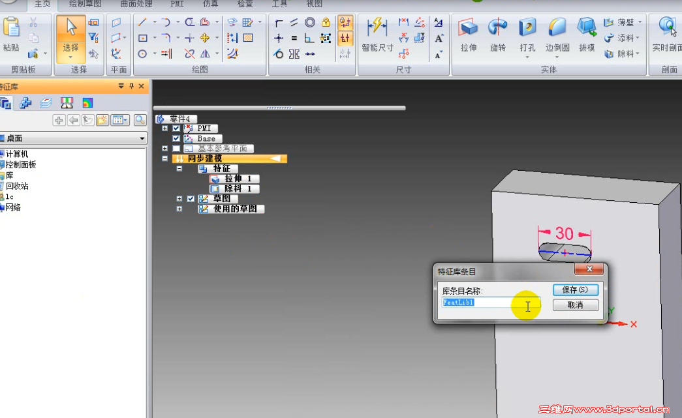
Task: Switch to the layers panel icon
Action: (46, 103)
